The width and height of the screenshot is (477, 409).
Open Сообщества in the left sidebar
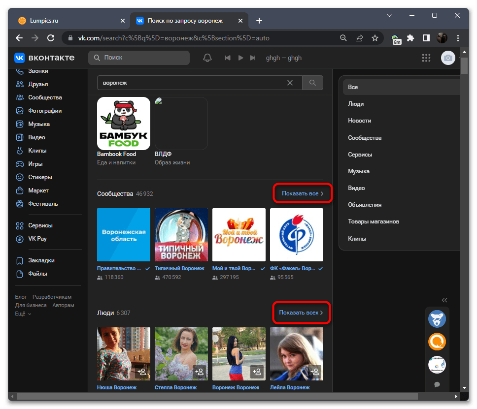point(38,97)
